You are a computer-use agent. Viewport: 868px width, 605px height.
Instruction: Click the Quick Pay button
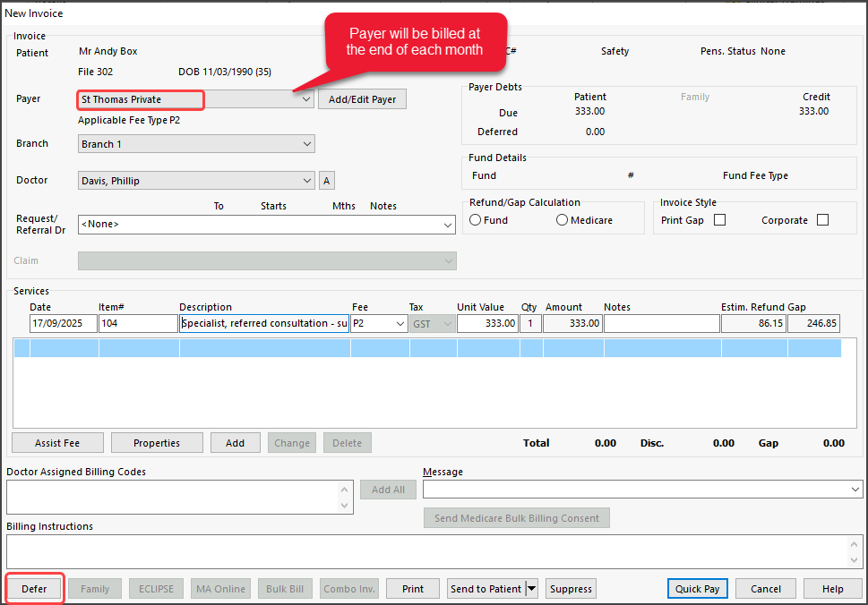(x=698, y=589)
